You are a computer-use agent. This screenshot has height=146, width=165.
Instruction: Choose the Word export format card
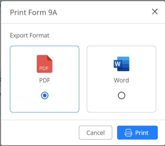(121, 79)
